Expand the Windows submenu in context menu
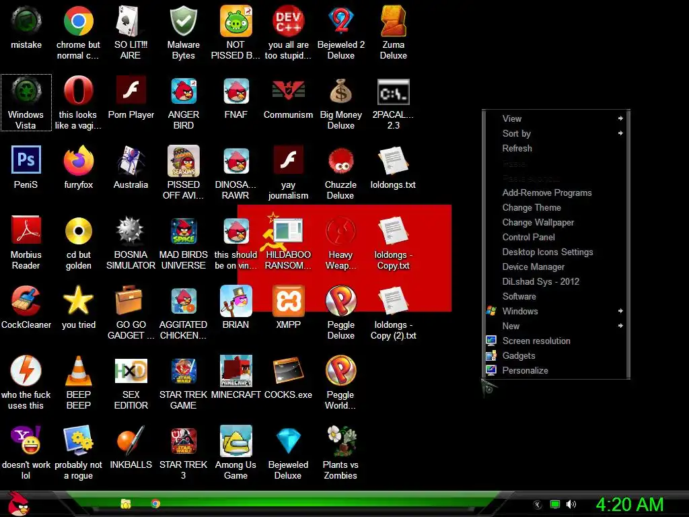The height and width of the screenshot is (517, 689). 556,311
